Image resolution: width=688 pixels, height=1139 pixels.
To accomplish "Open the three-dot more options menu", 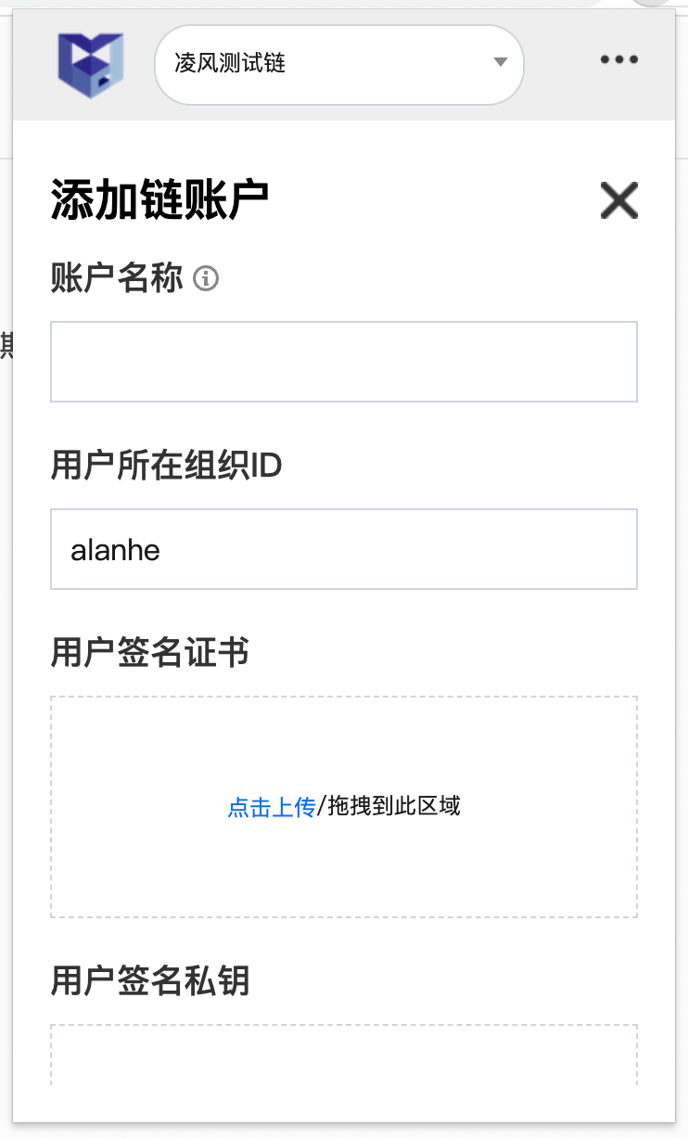I will click(x=618, y=60).
